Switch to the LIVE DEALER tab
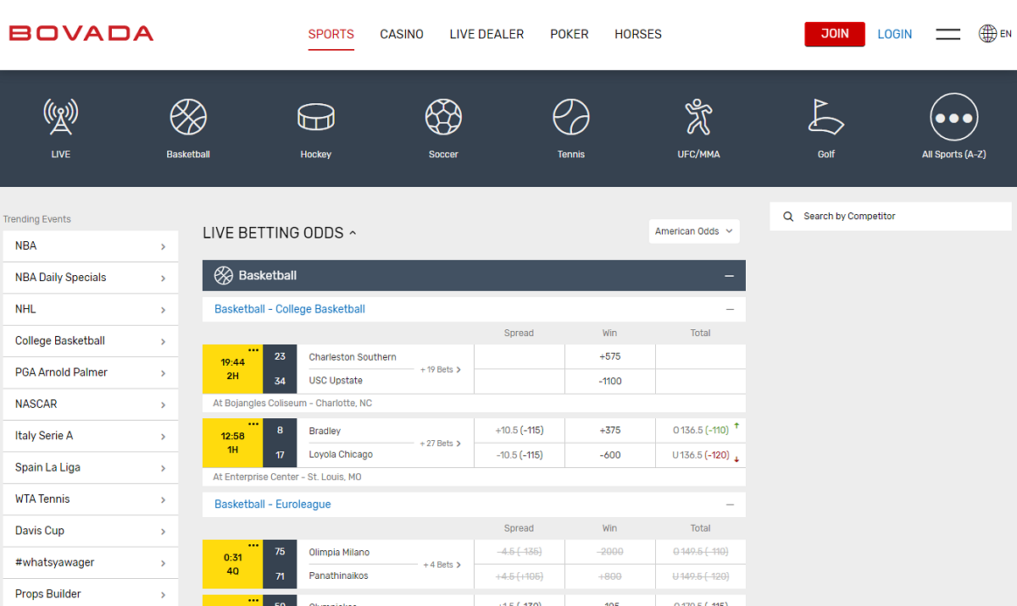Image resolution: width=1017 pixels, height=606 pixels. pos(486,35)
